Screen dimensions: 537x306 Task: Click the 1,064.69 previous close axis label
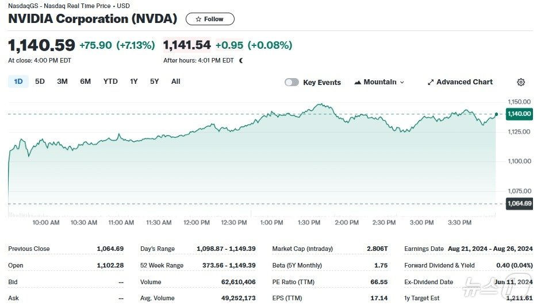coord(519,203)
